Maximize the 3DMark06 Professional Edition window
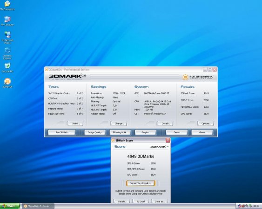262x209 pixels. (210, 69)
